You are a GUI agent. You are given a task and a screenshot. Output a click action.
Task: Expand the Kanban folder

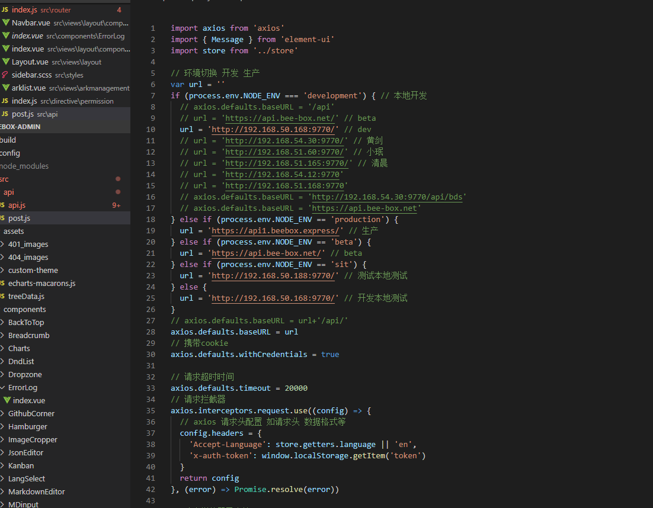click(x=2, y=466)
